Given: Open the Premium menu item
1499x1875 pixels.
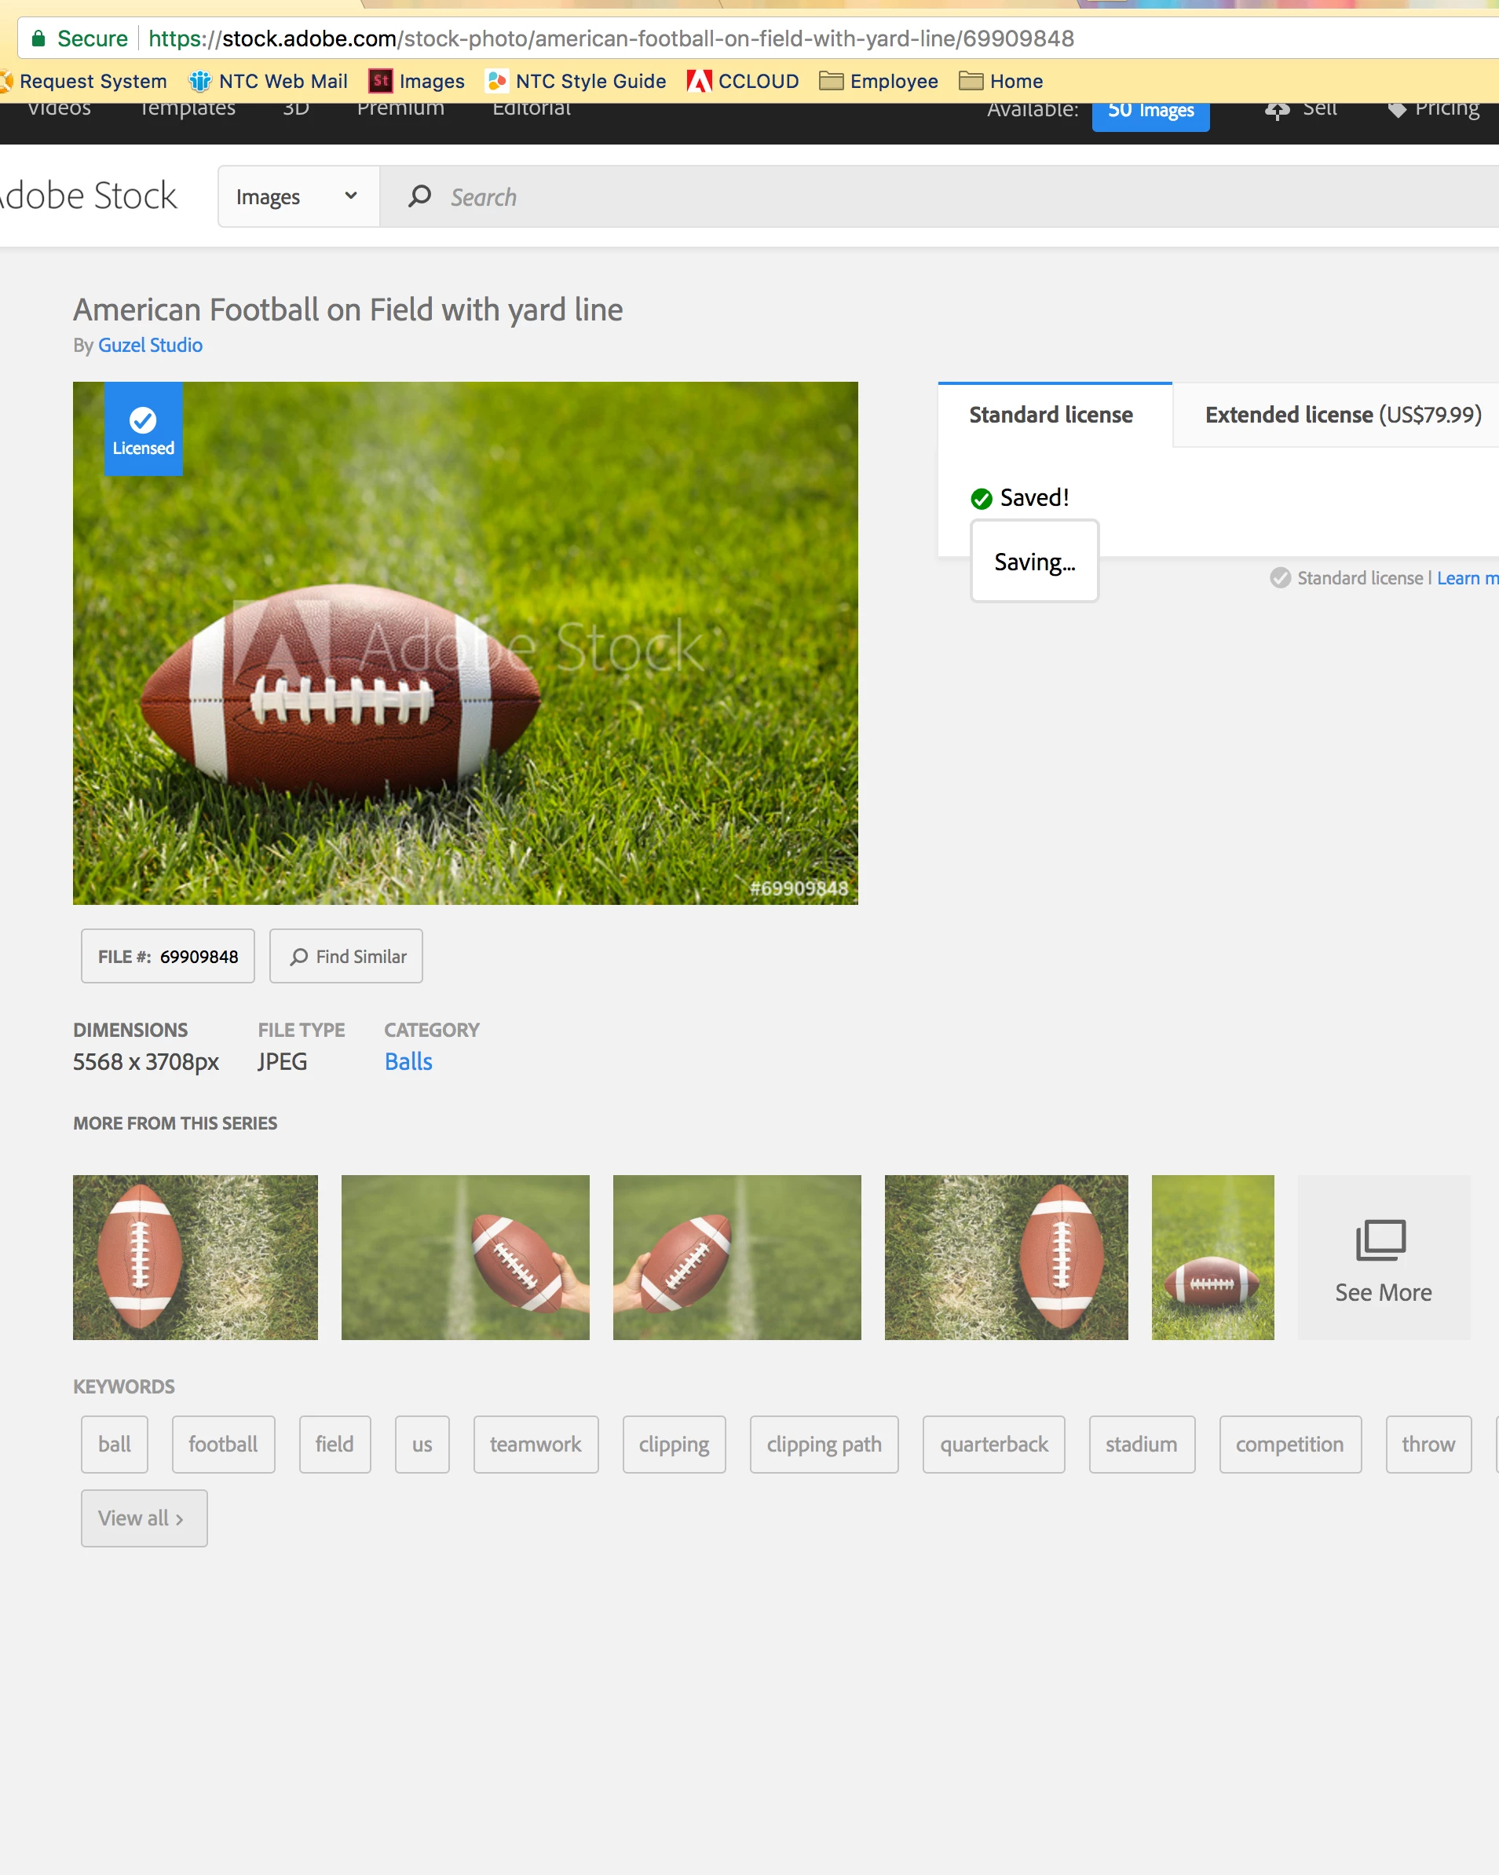Looking at the screenshot, I should pyautogui.click(x=400, y=108).
